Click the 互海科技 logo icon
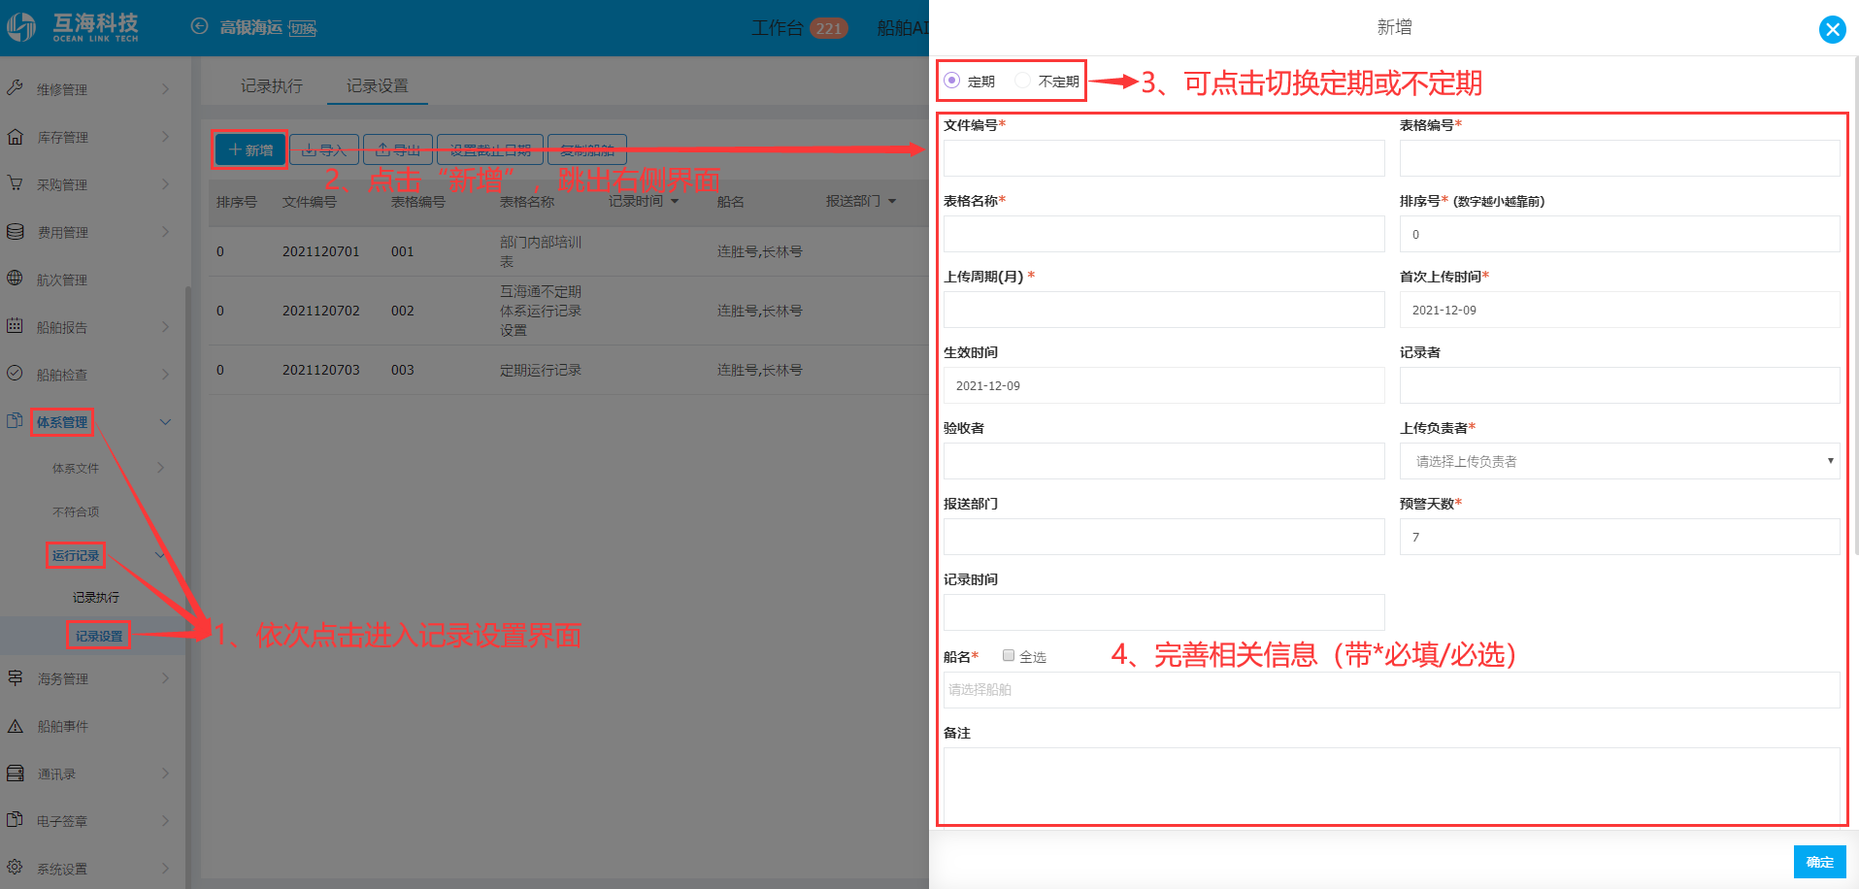Screen dimensions: 1859x889 tap(21, 27)
